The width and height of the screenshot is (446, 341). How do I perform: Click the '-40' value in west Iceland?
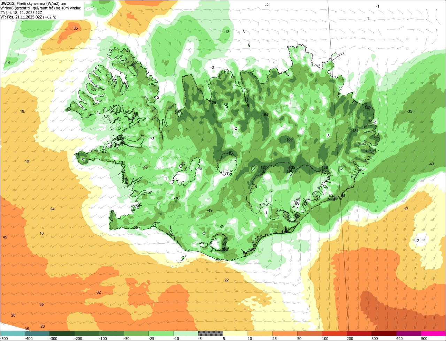[145, 168]
